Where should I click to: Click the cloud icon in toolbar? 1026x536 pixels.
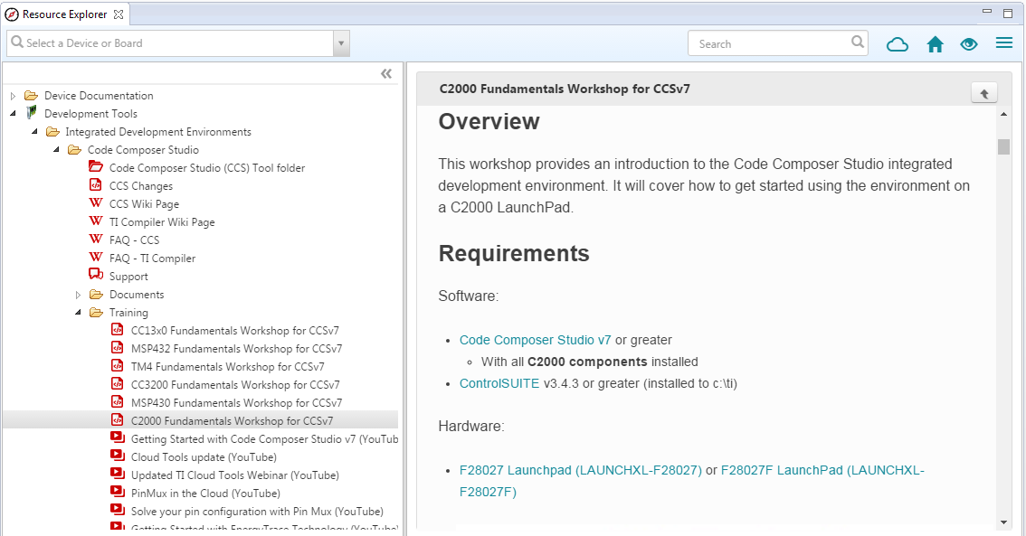click(898, 44)
